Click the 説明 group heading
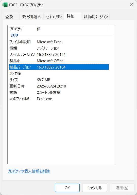The height and width of the screenshot is (195, 137). pos(15,35)
